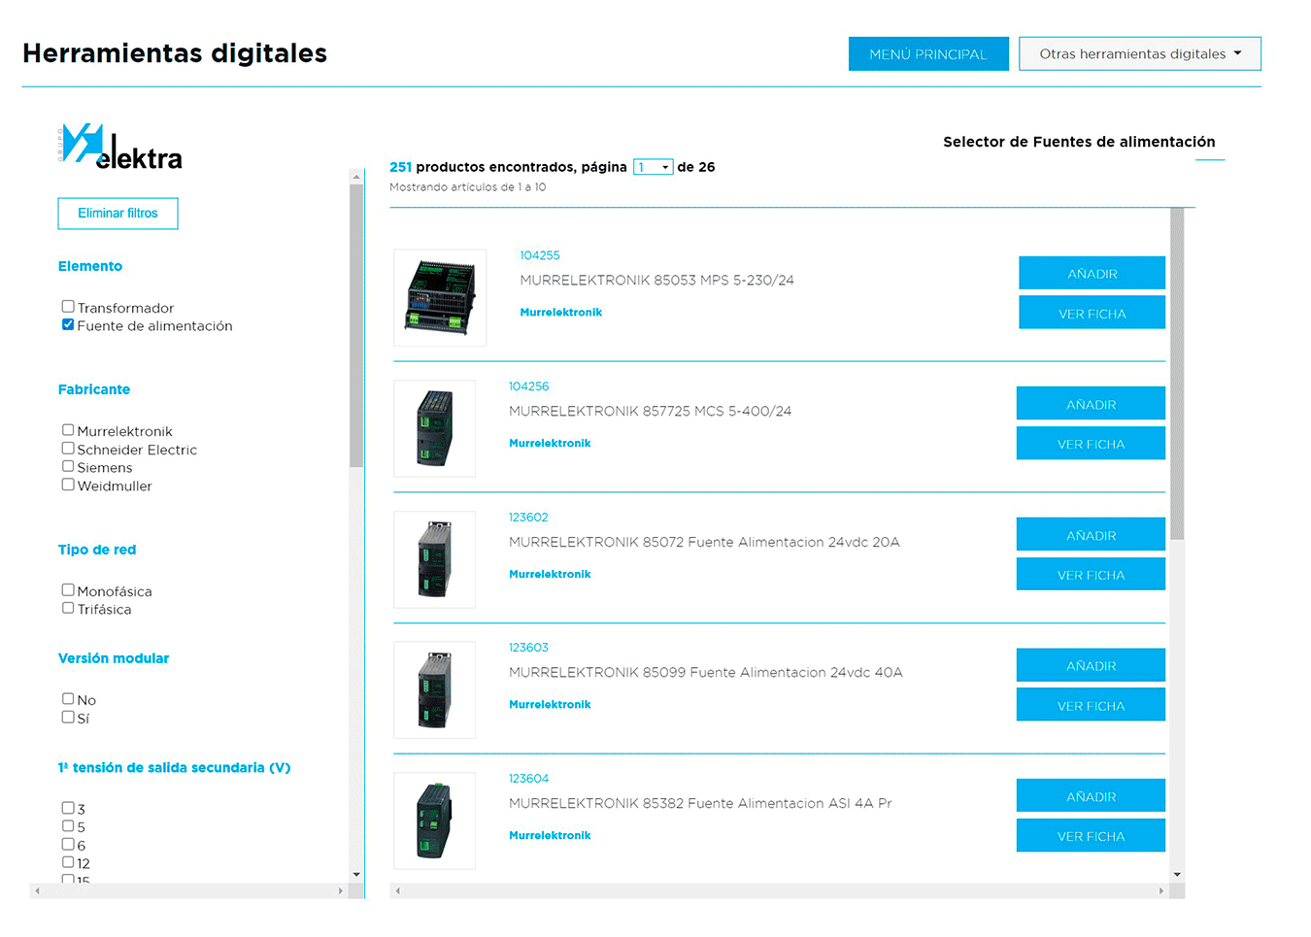Select 5 V output voltage checkbox
Screen dimensions: 1311x937
68,825
